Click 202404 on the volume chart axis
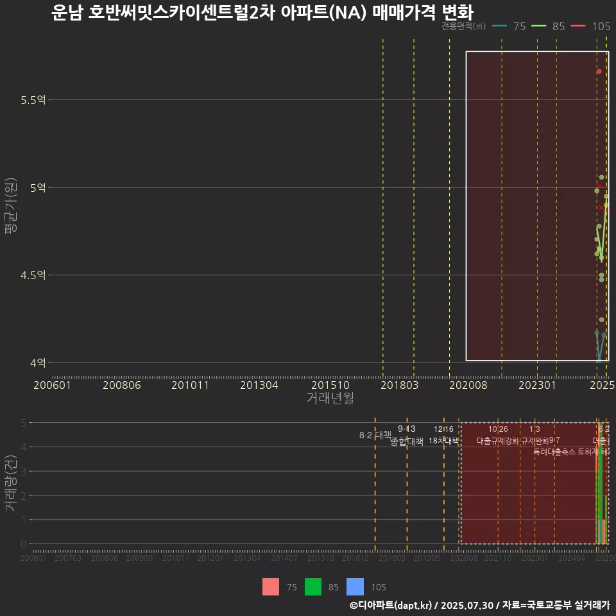The image size is (616, 616). [x=572, y=558]
